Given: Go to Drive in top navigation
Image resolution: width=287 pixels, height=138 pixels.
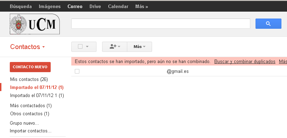Looking at the screenshot, I should tap(95, 6).
